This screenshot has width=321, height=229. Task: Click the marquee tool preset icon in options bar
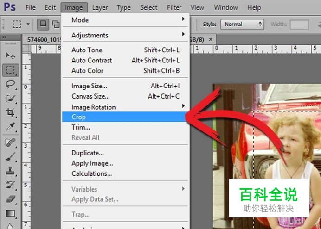pos(17,24)
